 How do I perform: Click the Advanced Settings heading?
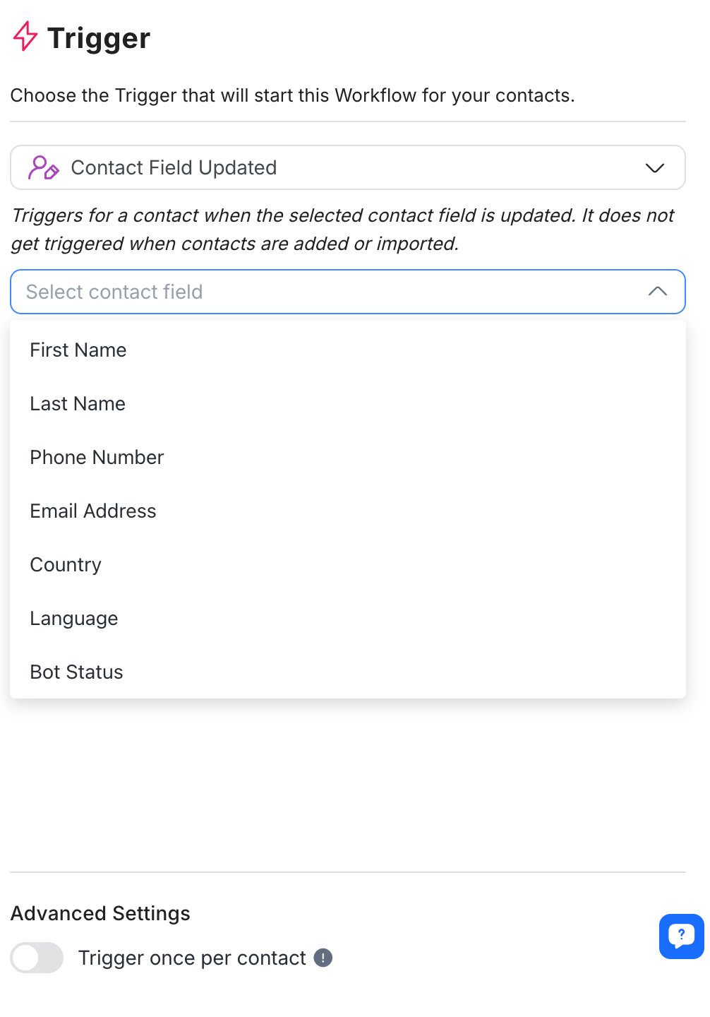tap(100, 913)
